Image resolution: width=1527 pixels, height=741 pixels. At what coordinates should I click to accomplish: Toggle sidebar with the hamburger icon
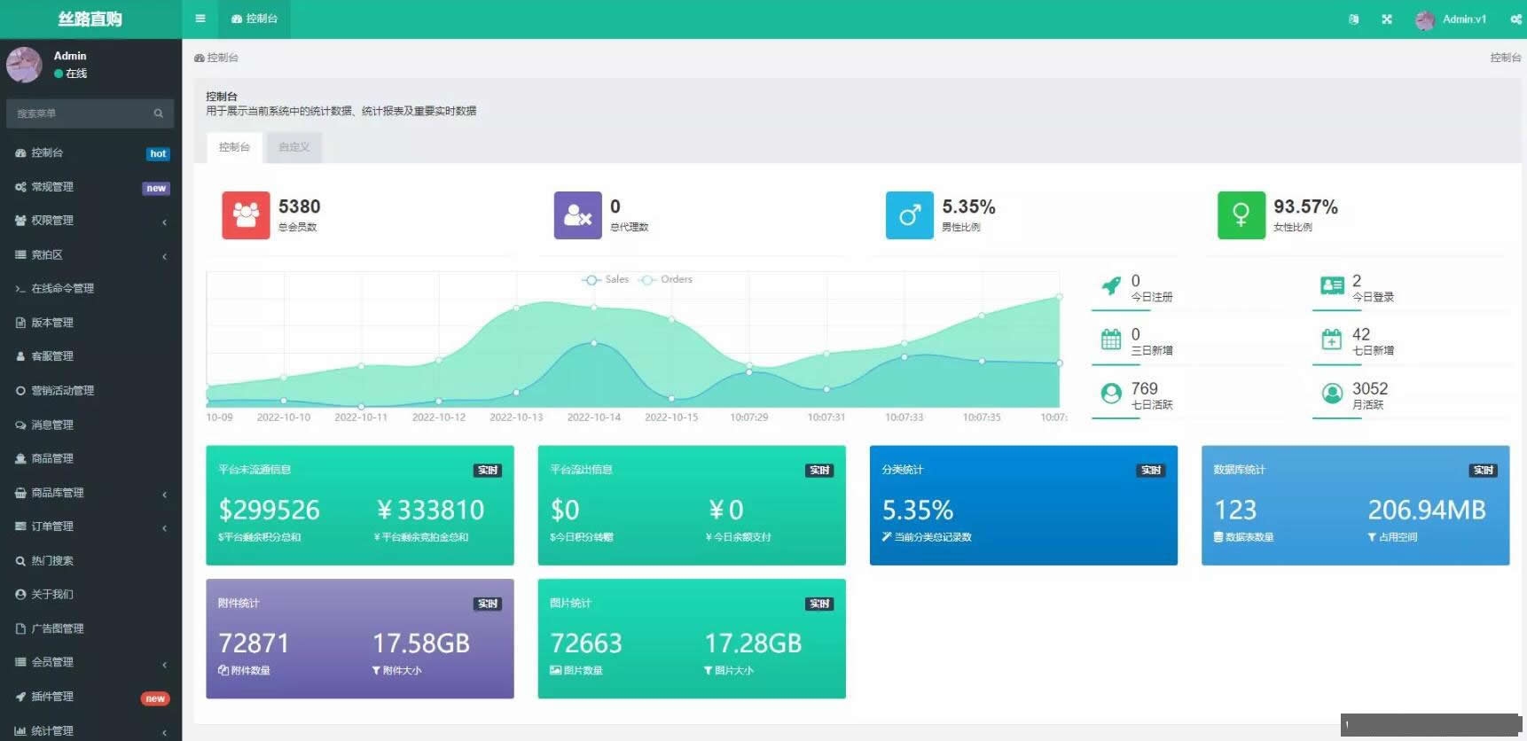(x=200, y=19)
